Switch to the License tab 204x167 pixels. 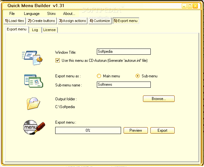point(49,30)
